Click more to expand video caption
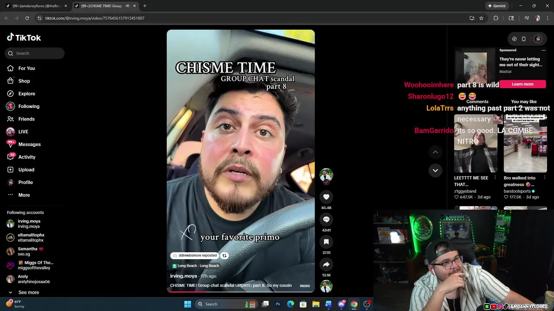The height and width of the screenshot is (311, 554). point(305,286)
